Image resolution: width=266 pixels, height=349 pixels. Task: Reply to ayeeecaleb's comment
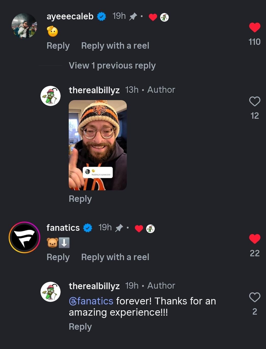point(58,46)
